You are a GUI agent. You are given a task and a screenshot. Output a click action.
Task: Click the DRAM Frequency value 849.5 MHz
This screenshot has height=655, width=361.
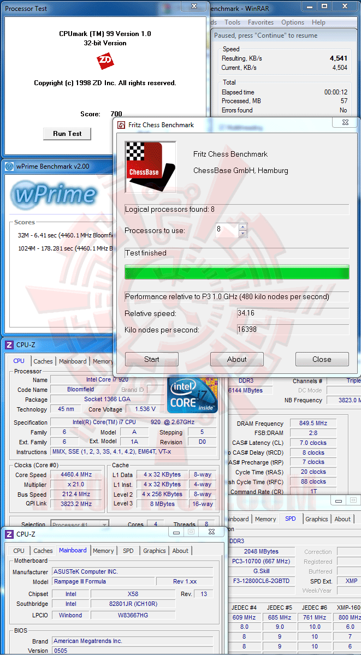[313, 423]
